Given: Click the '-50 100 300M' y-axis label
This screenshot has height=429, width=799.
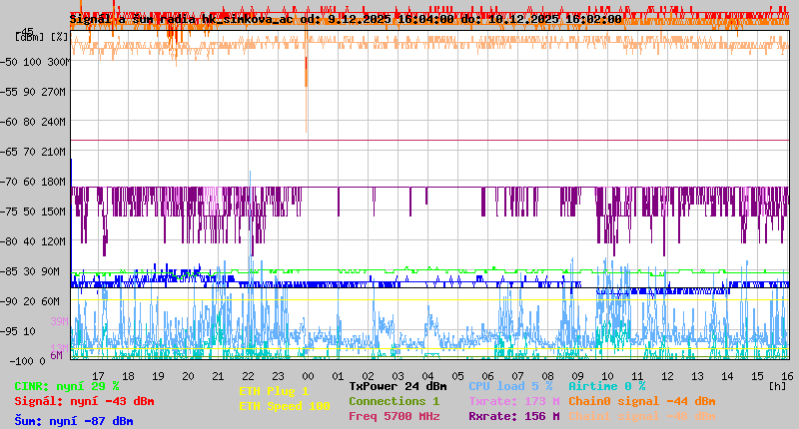Looking at the screenshot, I should tap(35, 62).
